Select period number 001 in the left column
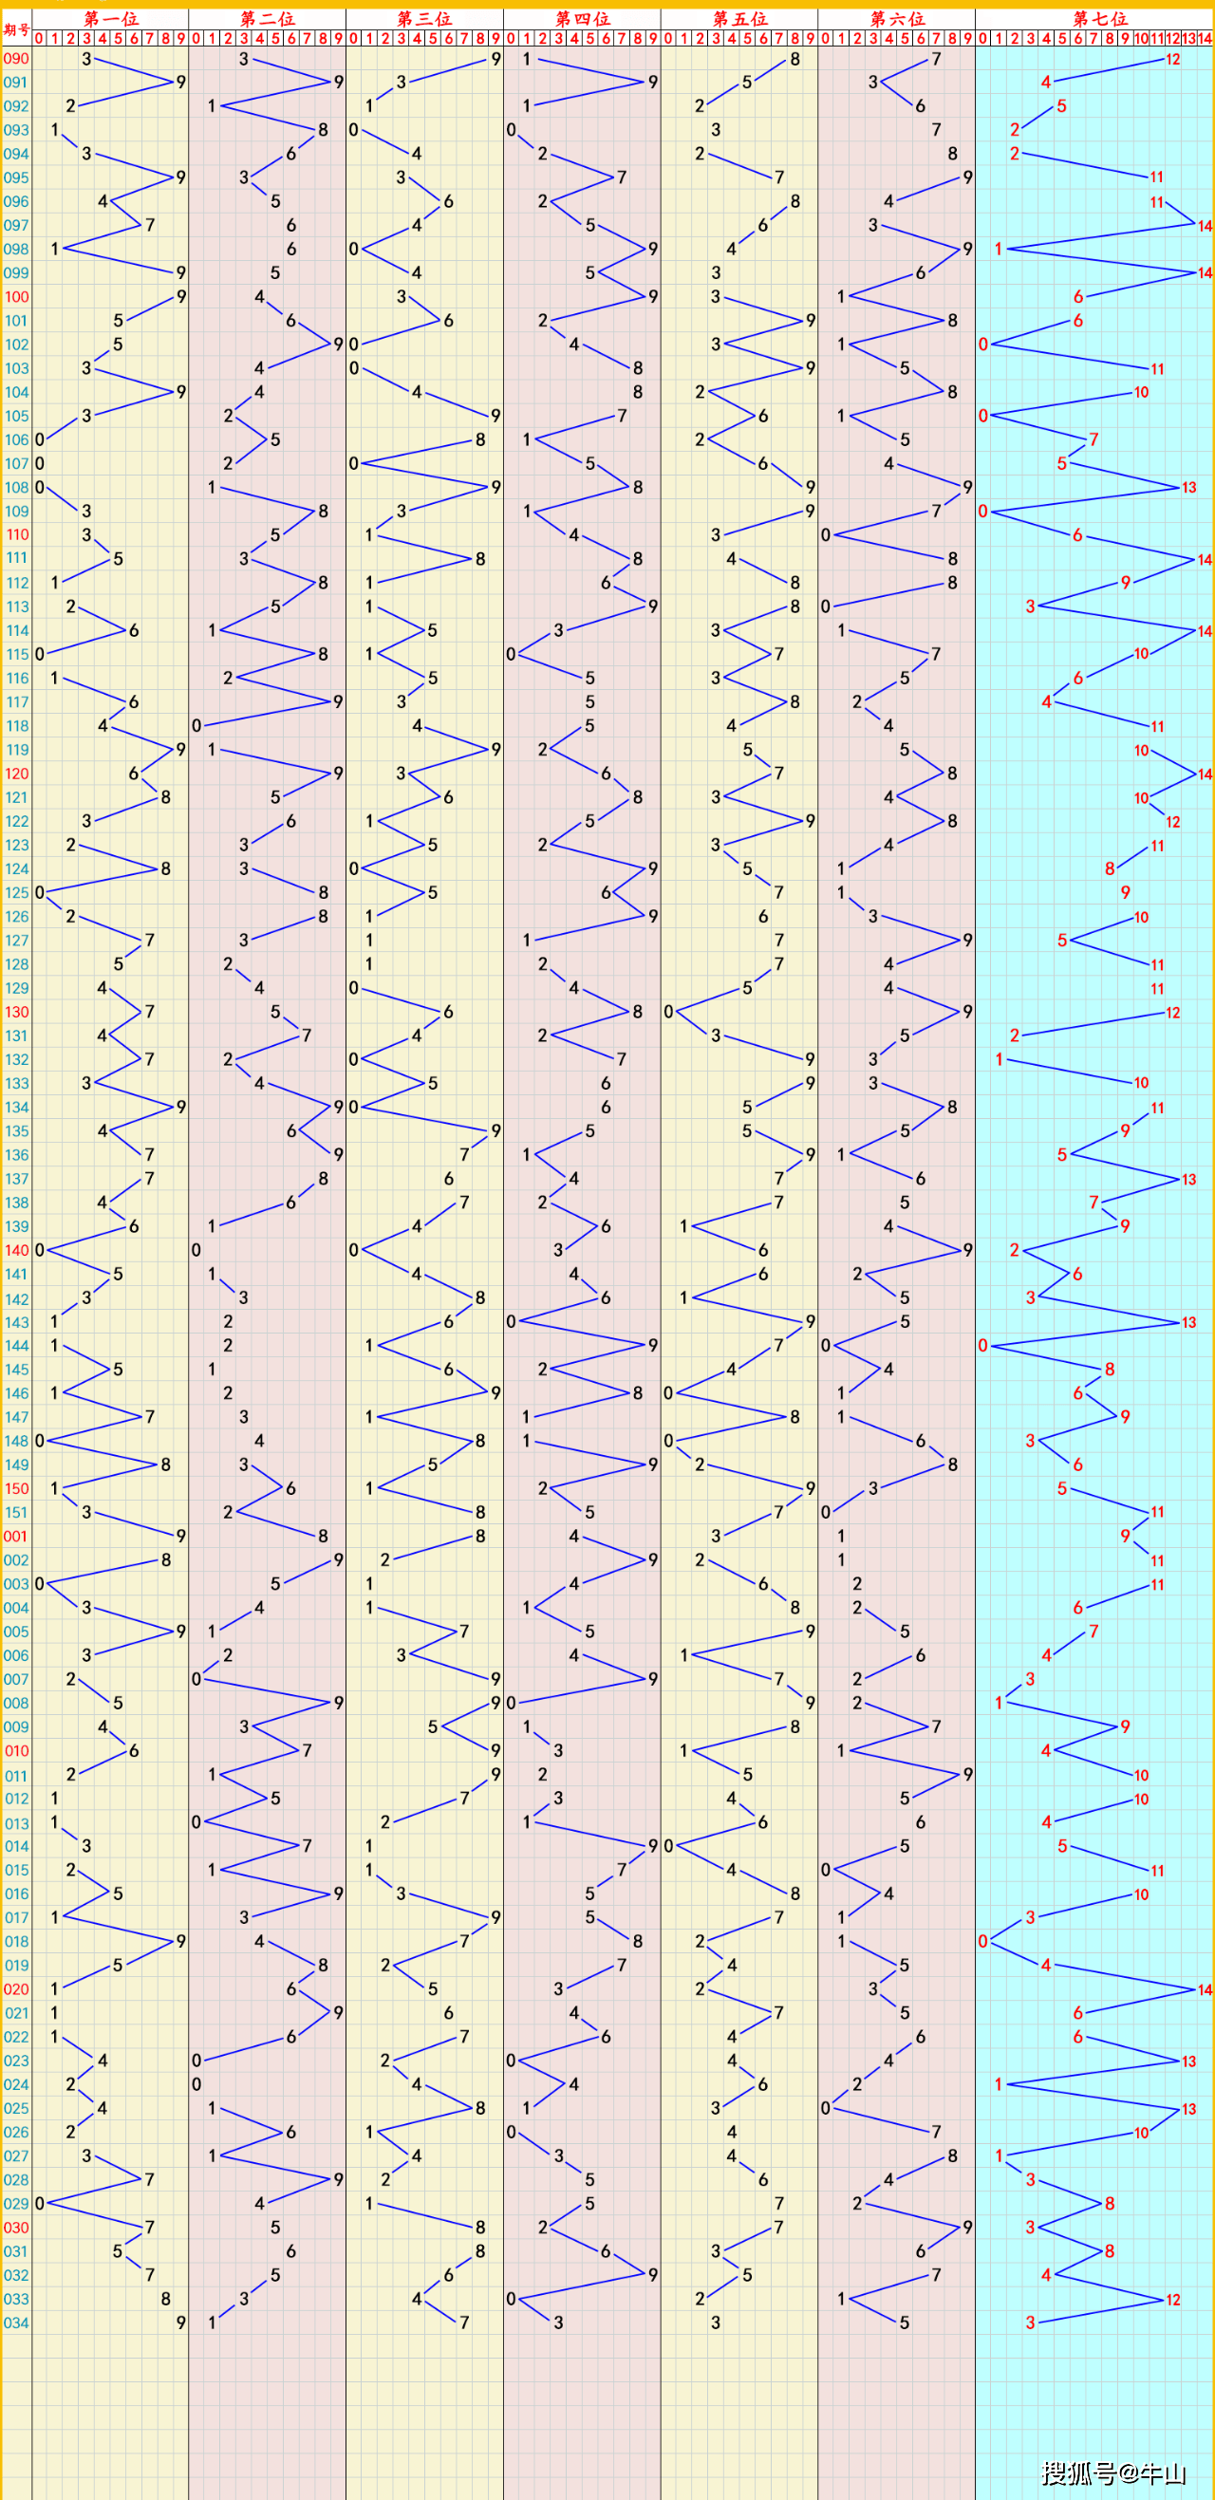The image size is (1215, 2500). point(16,1537)
